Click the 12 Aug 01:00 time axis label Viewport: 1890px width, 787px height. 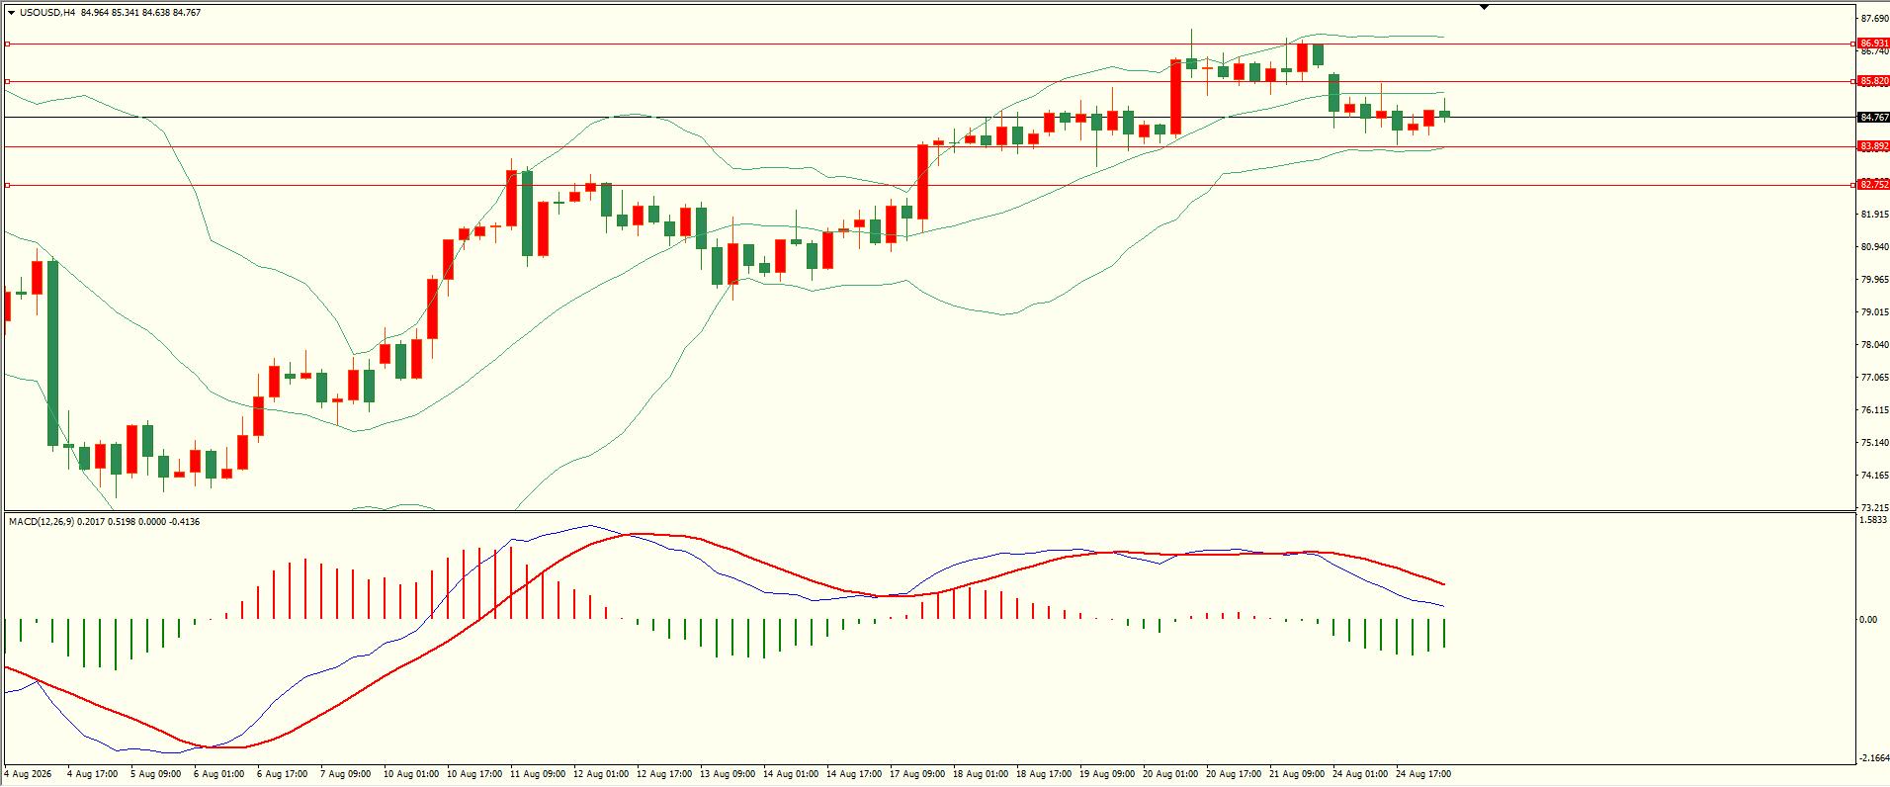tap(599, 774)
